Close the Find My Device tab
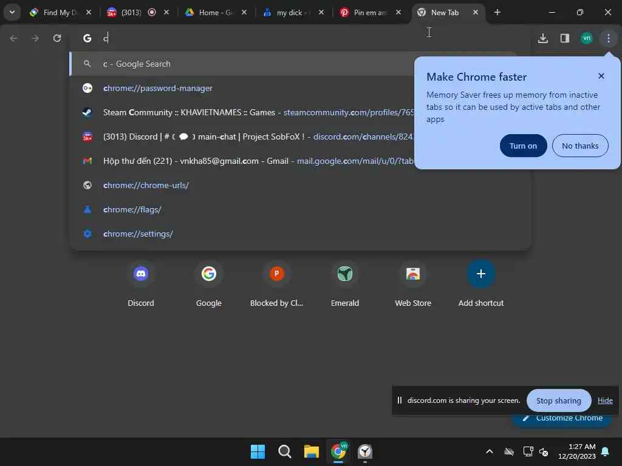 pos(89,13)
